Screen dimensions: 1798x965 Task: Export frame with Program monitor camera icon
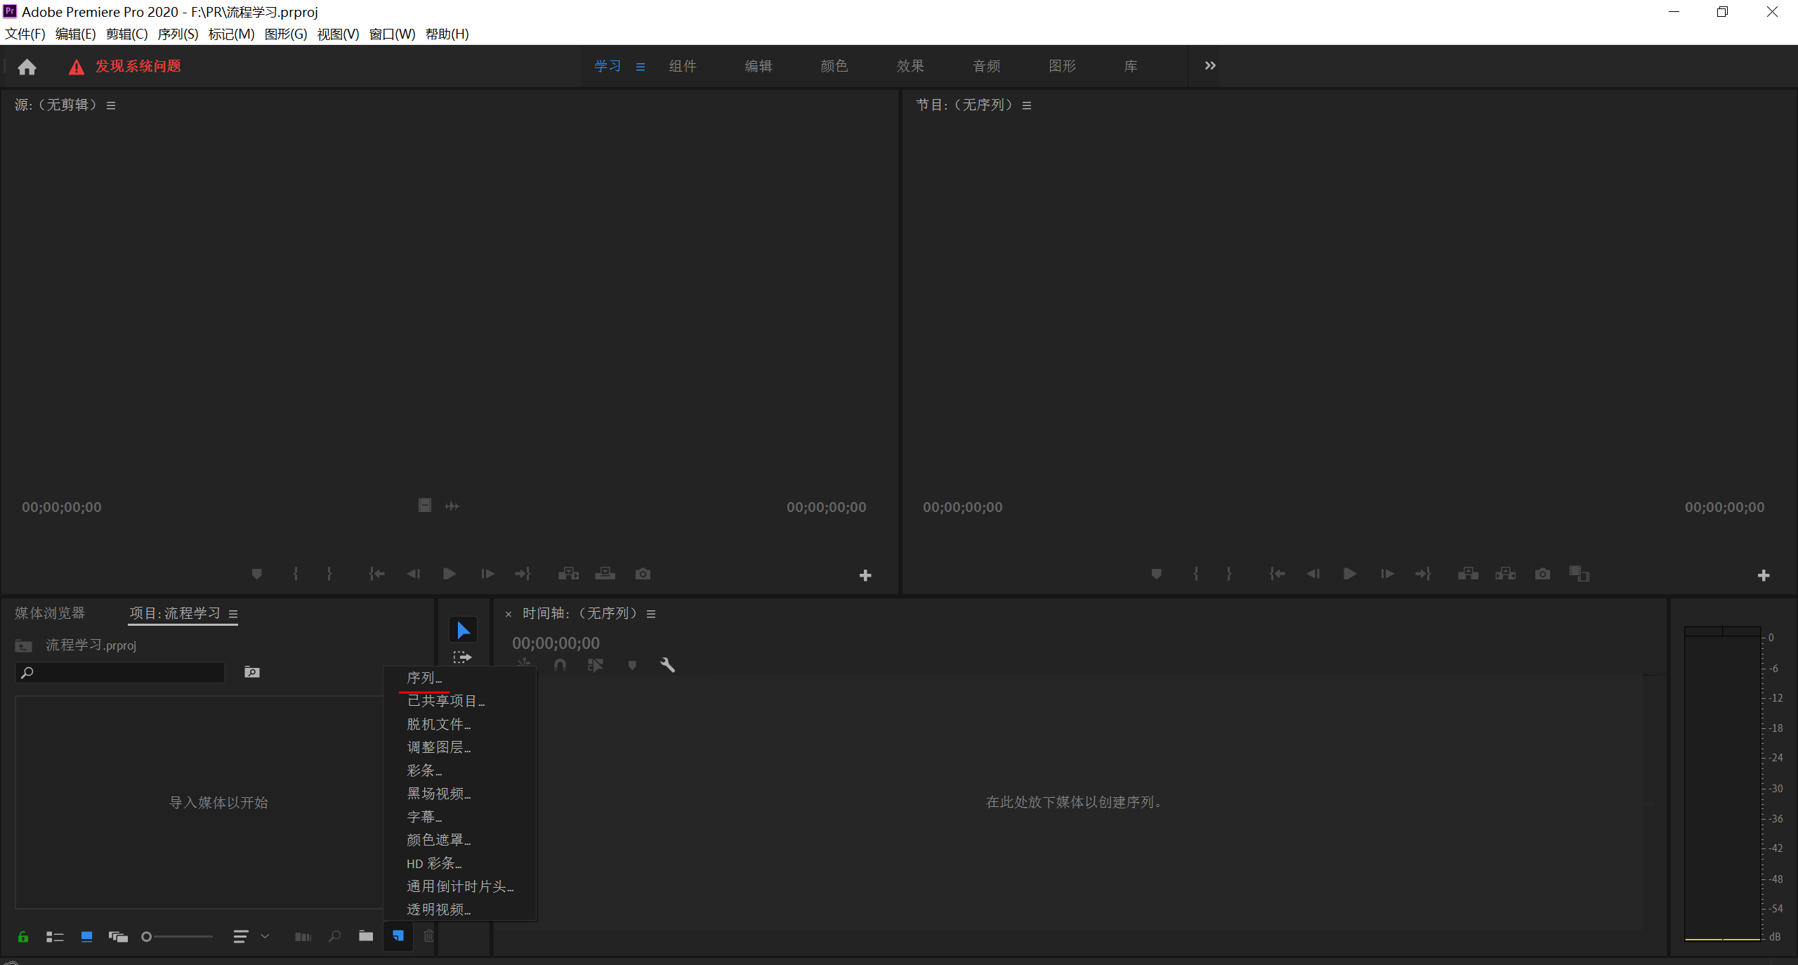1542,574
